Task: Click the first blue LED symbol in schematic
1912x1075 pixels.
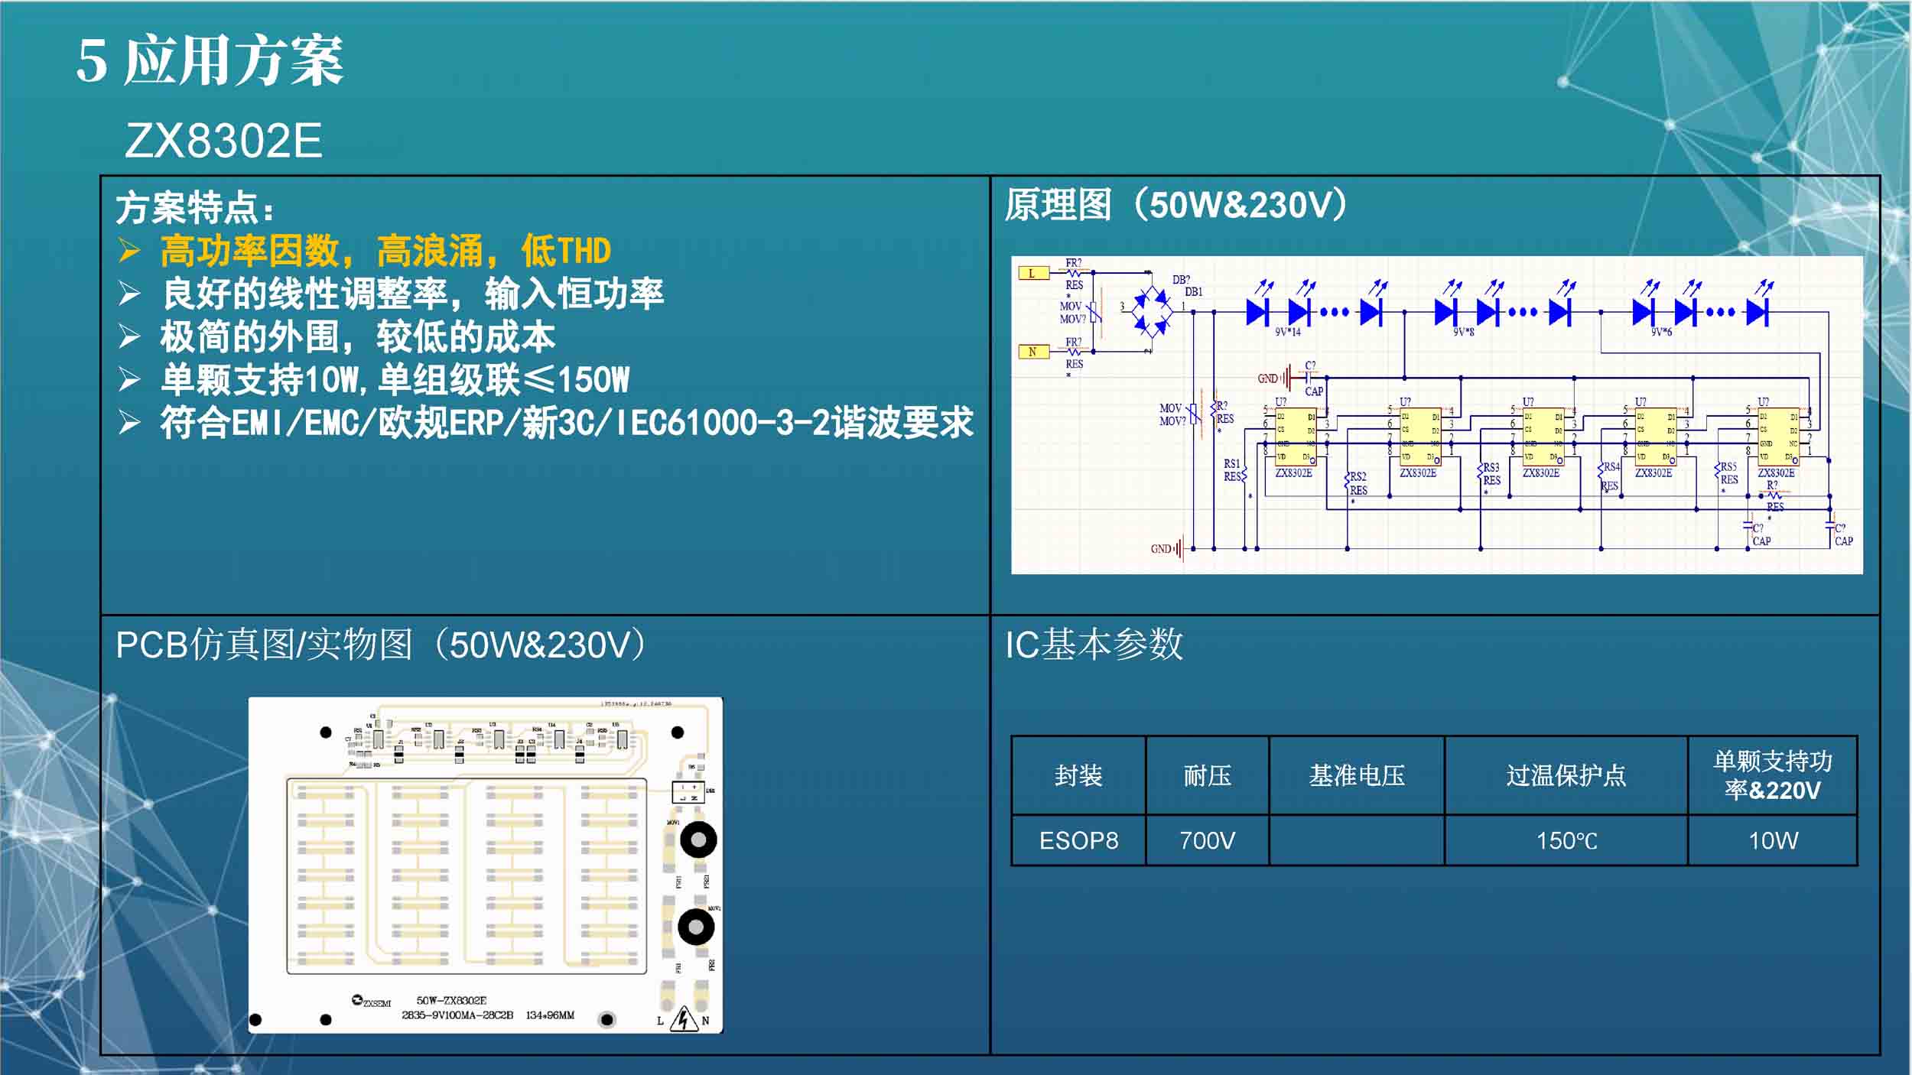Action: tap(1257, 311)
